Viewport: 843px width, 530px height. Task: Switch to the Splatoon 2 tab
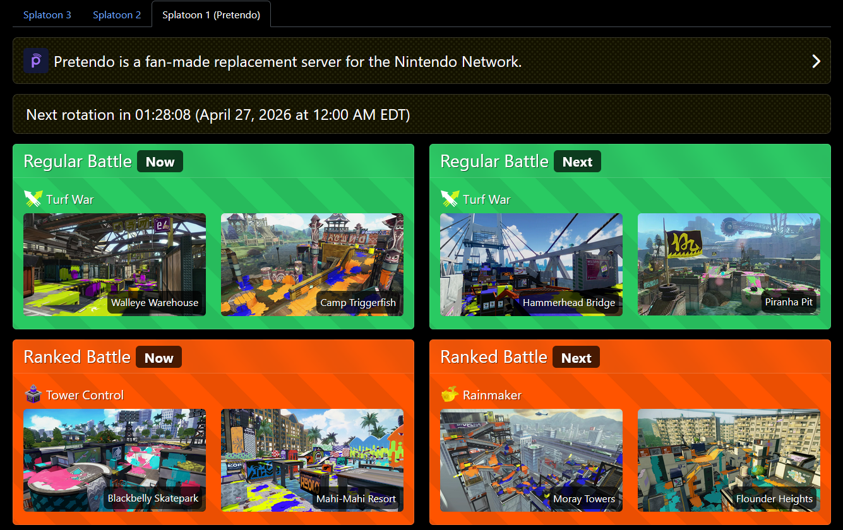coord(117,15)
